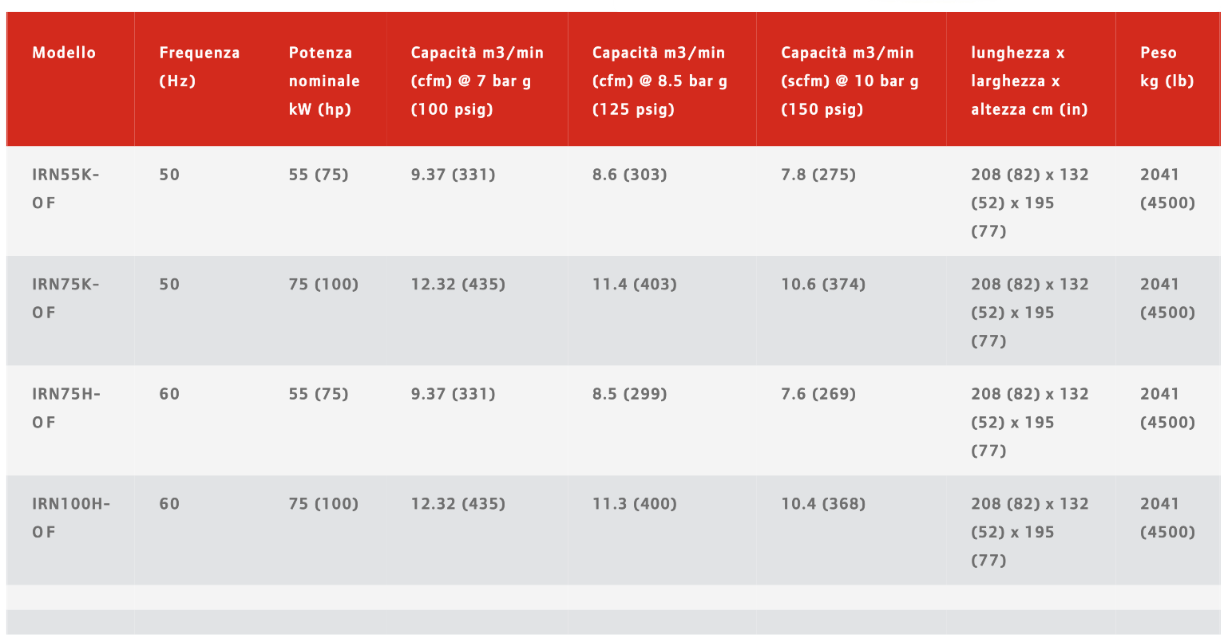This screenshot has height=642, width=1228.
Task: Click the Capacità @ 8.5 bar g header
Action: (x=660, y=81)
